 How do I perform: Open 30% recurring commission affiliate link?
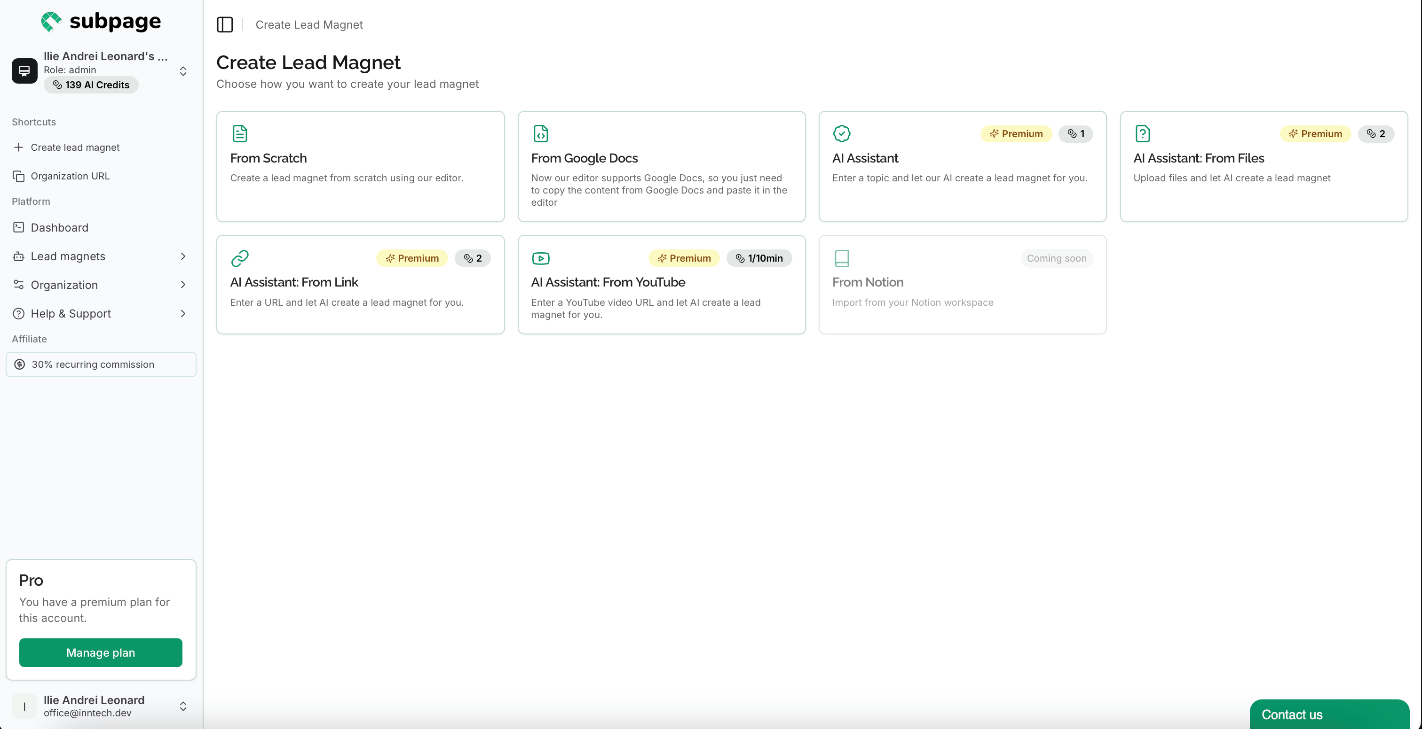(x=101, y=364)
